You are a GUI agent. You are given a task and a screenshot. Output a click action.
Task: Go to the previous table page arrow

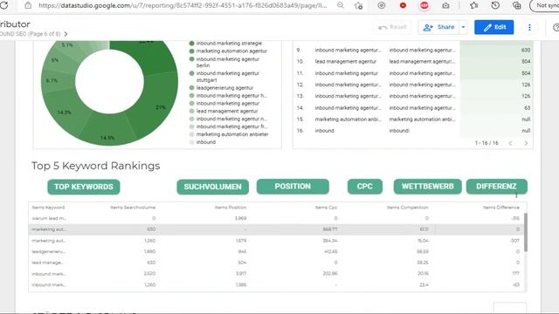pos(510,143)
